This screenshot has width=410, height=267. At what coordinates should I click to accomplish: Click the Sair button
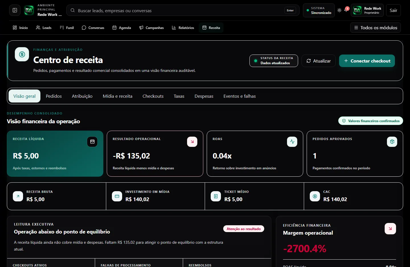pos(393,10)
